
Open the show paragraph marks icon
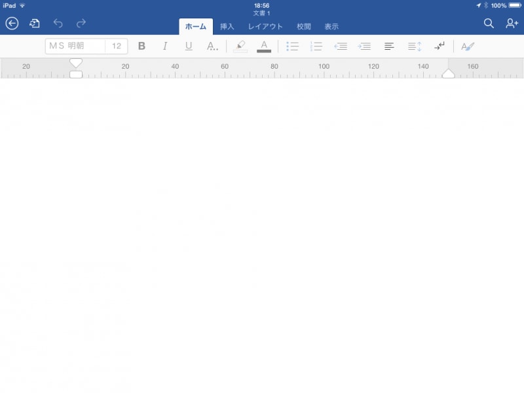(x=439, y=46)
